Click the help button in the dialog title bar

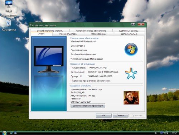(x=133, y=24)
